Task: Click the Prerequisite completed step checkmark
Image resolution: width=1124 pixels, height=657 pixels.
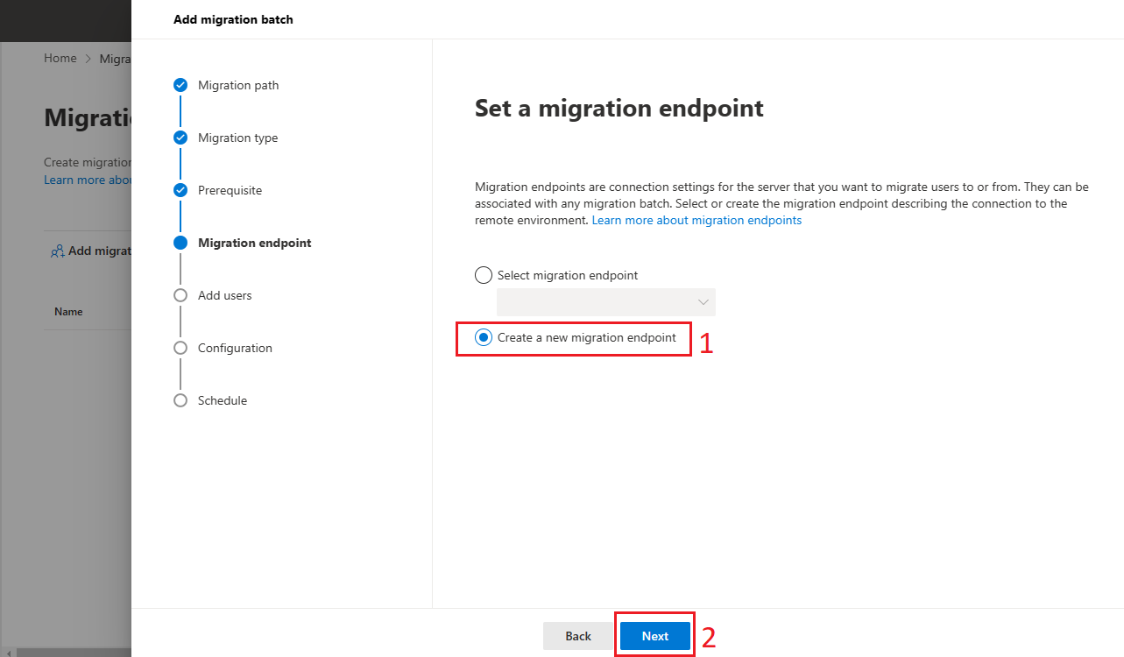Action: point(180,190)
